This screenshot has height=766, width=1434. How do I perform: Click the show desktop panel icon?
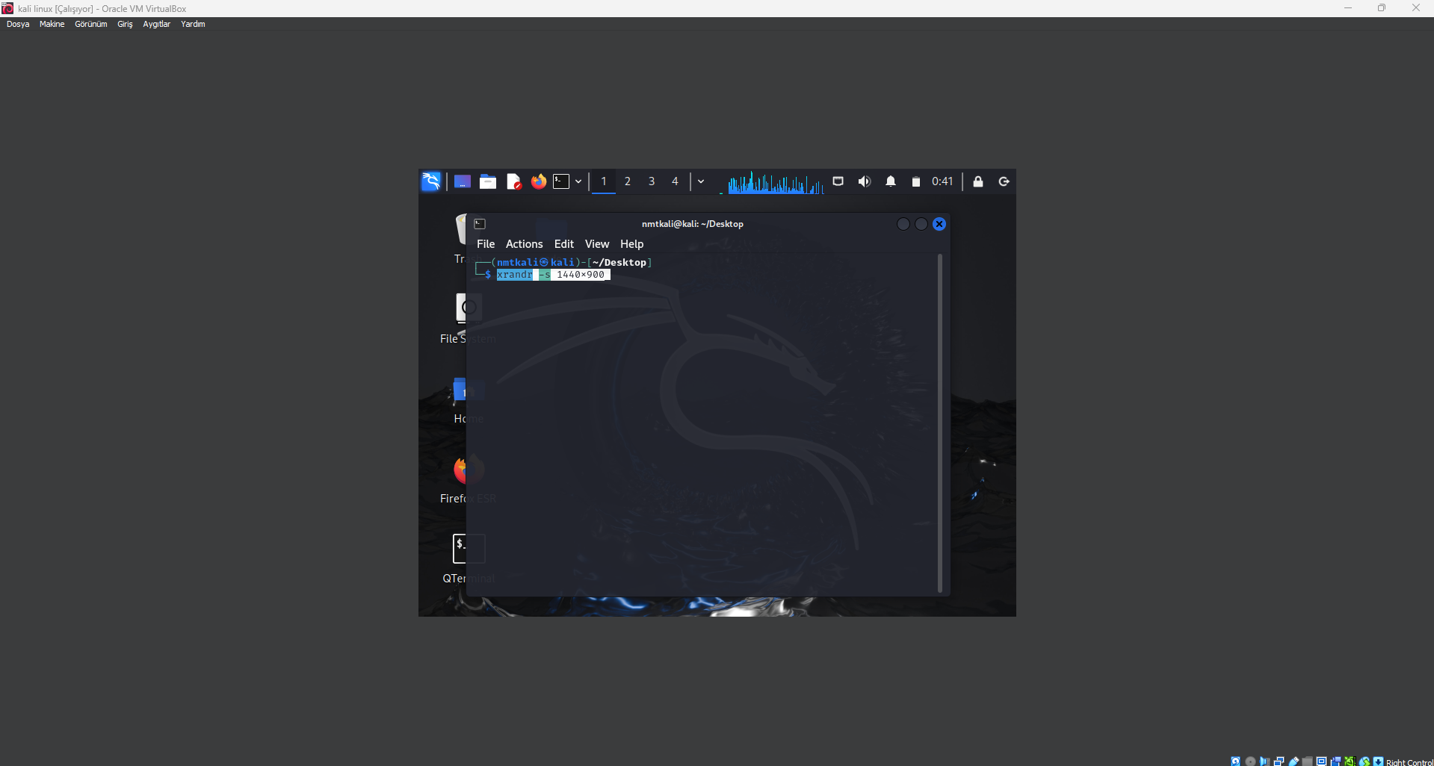click(462, 181)
